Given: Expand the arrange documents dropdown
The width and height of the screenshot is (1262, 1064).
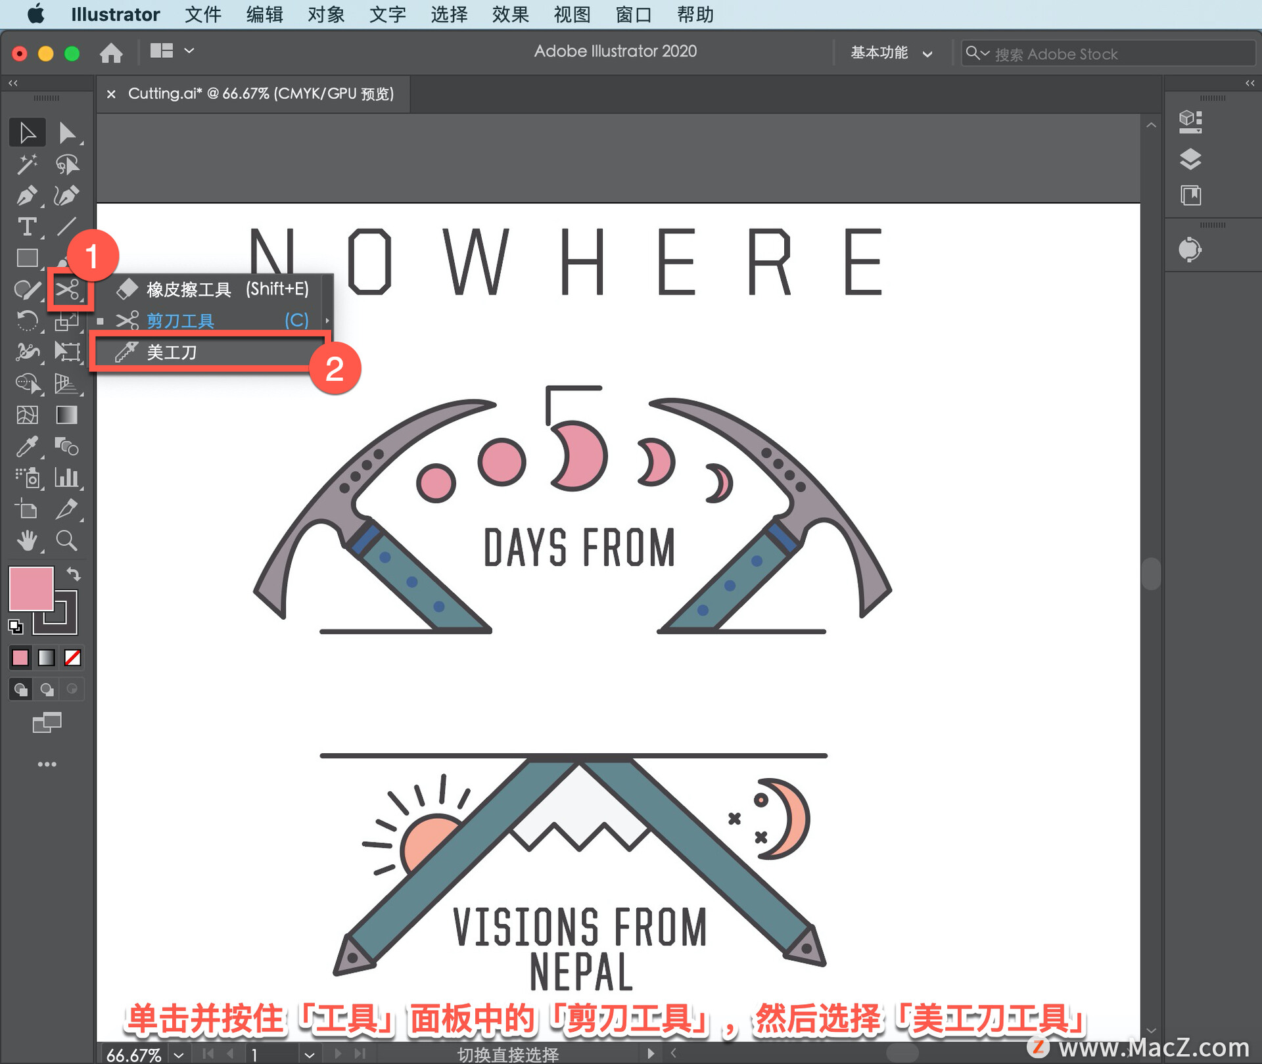Looking at the screenshot, I should pos(189,51).
